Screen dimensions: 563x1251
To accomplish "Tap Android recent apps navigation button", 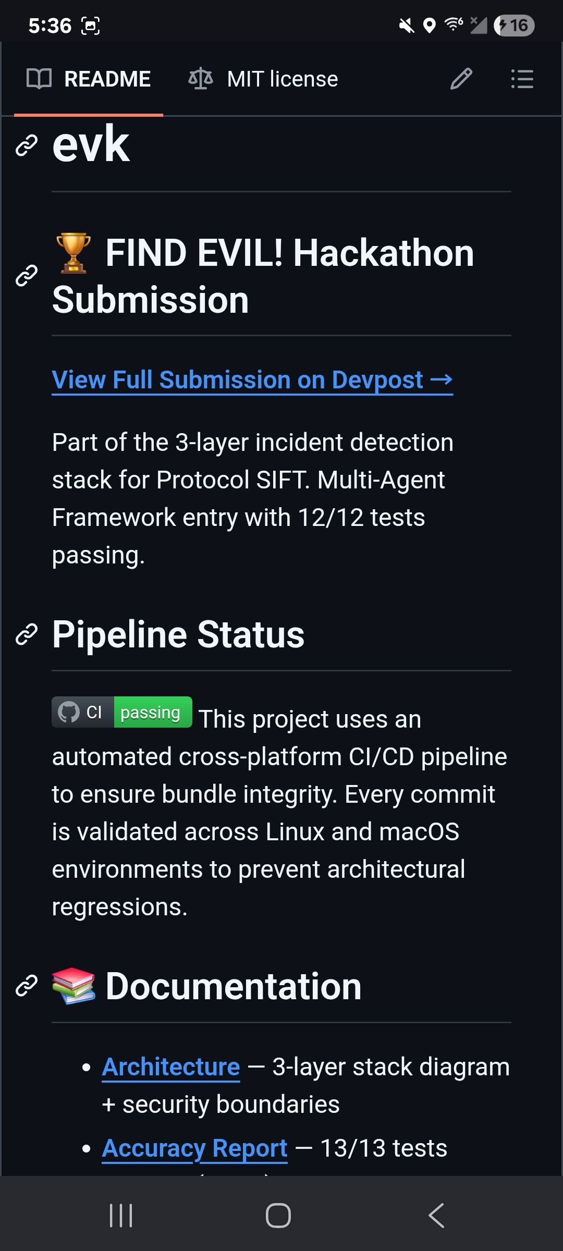I will pyautogui.click(x=121, y=1216).
